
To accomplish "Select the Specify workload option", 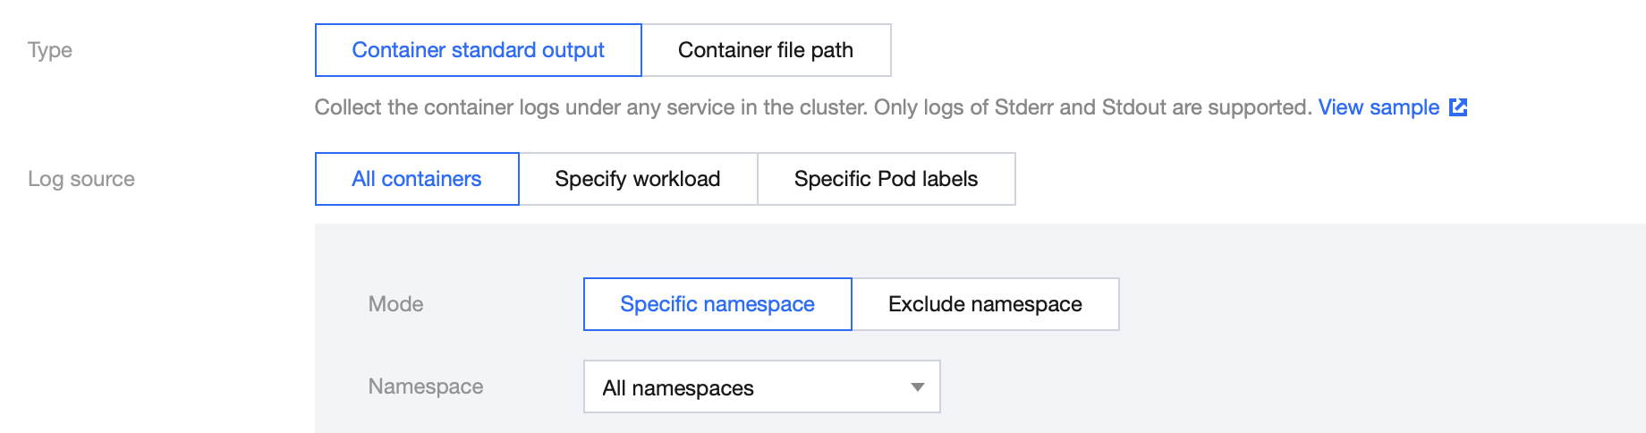I will pyautogui.click(x=638, y=179).
